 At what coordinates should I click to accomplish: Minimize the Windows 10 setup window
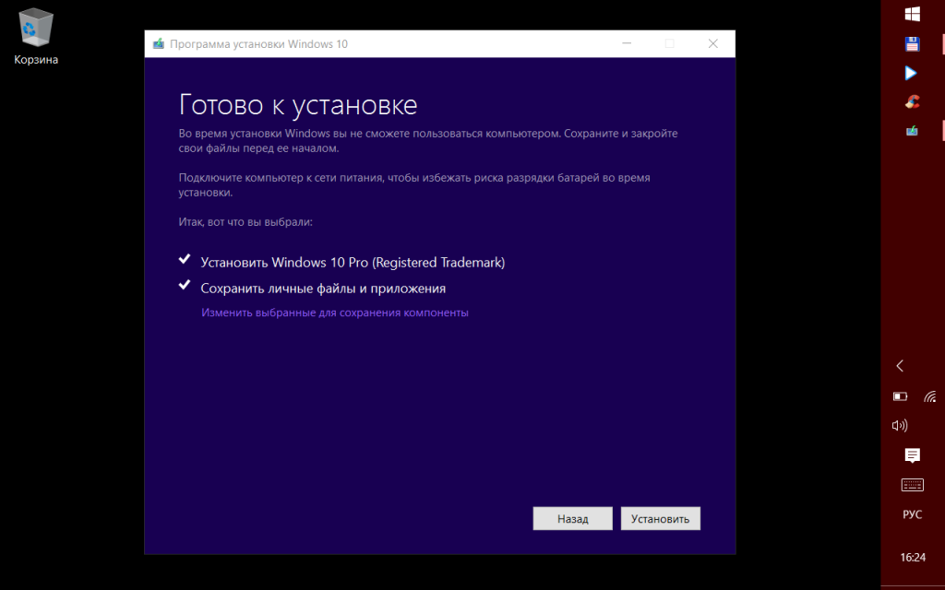point(627,44)
